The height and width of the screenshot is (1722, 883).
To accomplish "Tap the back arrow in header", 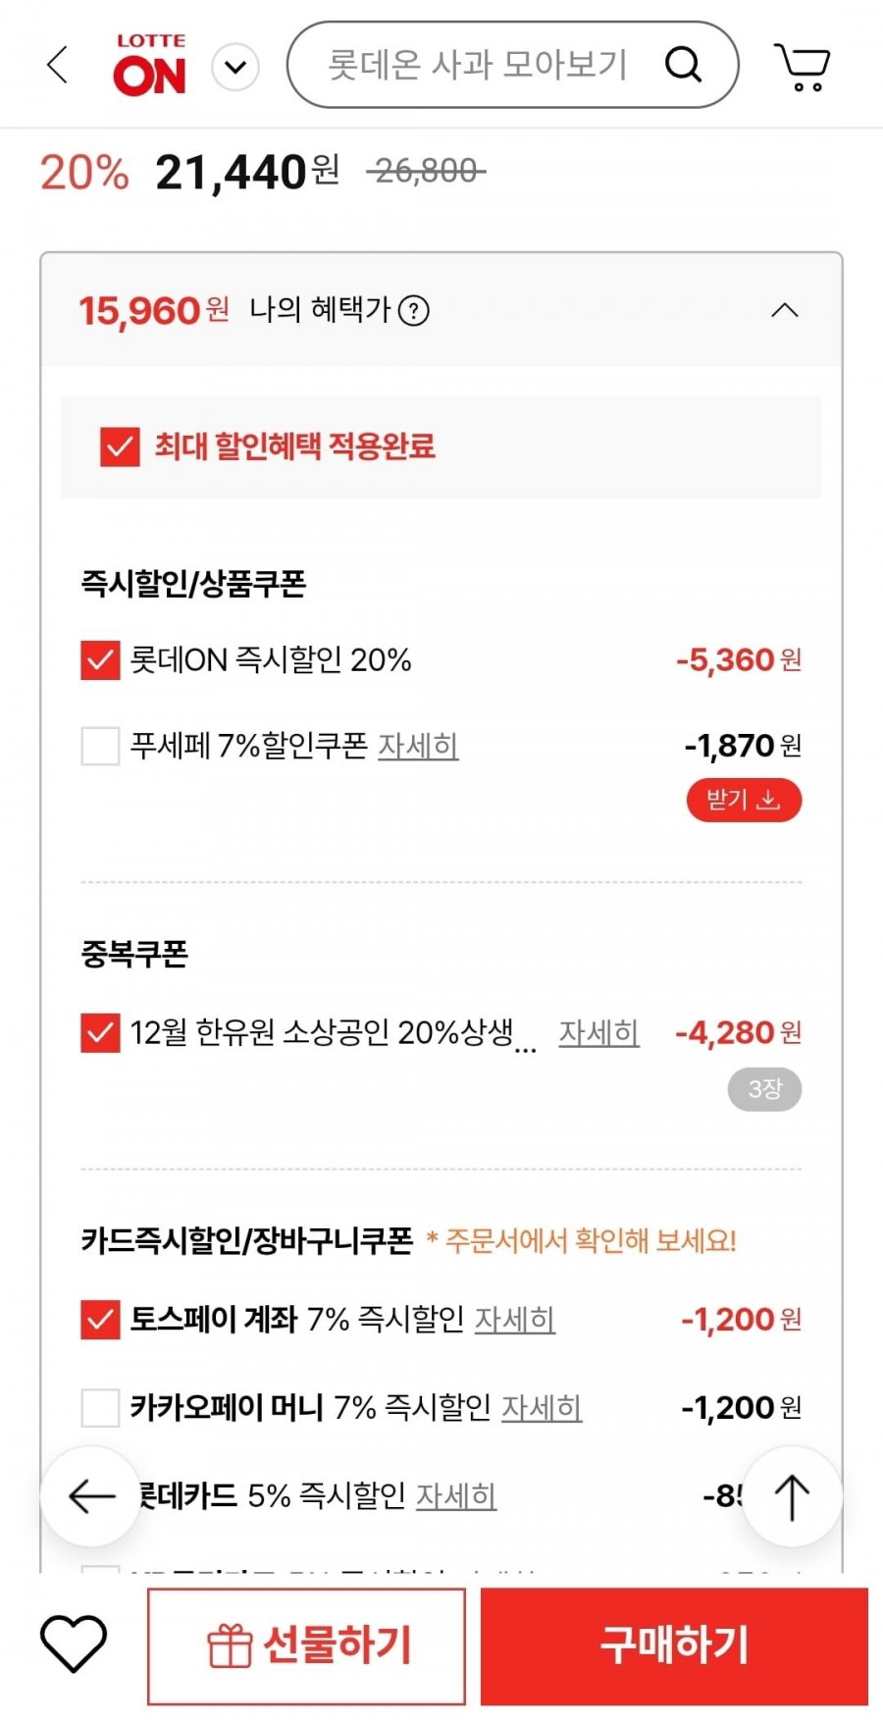I will 58,66.
